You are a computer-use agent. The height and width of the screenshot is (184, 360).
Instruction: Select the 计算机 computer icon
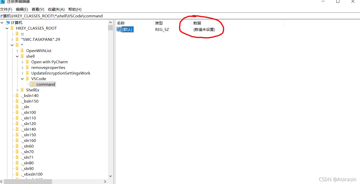(7, 23)
